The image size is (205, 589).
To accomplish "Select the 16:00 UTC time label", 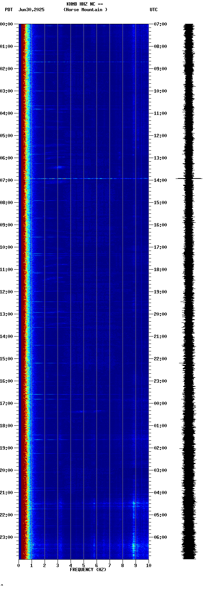I will pos(160,225).
